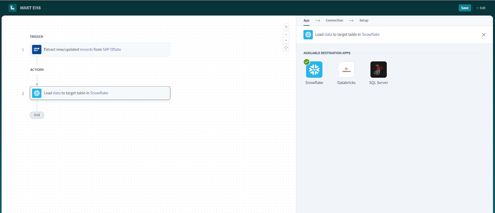Reset canvas view with the refresh icon
495x213 pixels.
286,27
